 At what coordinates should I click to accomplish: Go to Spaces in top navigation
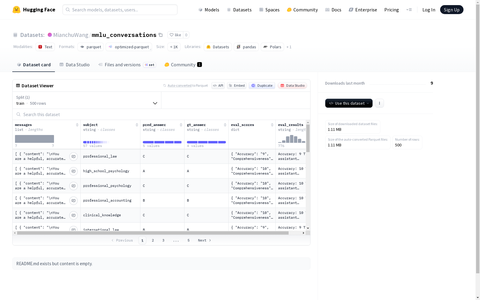pos(269,10)
